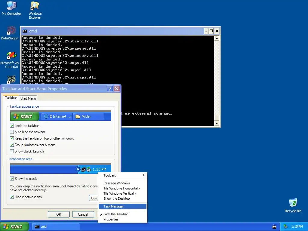The width and height of the screenshot is (308, 231).
Task: Click the 'or external command' text in cmd
Action: (149, 113)
